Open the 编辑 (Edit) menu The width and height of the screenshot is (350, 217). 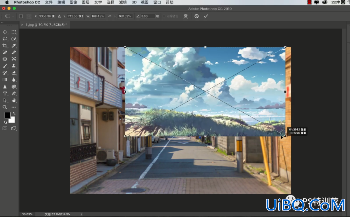[61, 2]
